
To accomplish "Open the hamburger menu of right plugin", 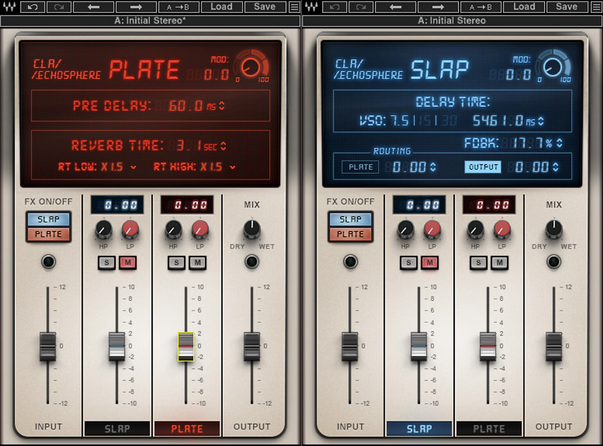I will pyautogui.click(x=597, y=7).
